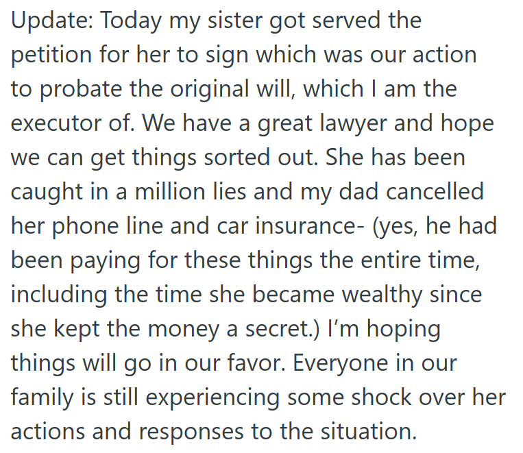This screenshot has height=453, width=523.
Task: Click the word "Update:" at the start
Action: tap(52, 21)
